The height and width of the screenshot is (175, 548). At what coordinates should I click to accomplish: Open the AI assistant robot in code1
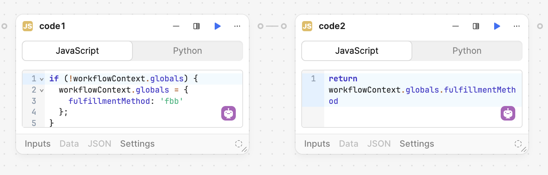pyautogui.click(x=229, y=114)
